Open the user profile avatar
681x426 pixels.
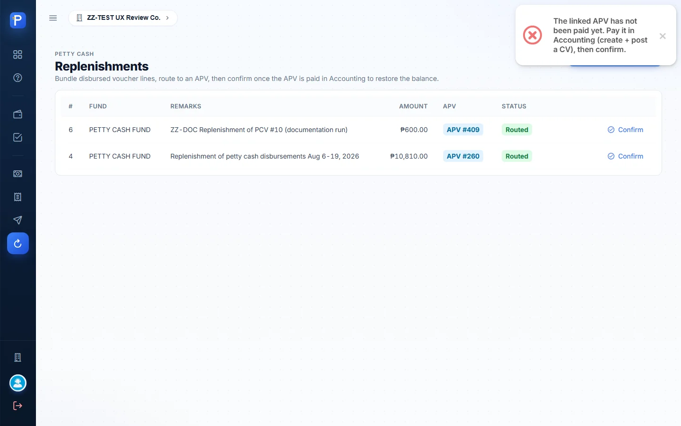click(18, 383)
